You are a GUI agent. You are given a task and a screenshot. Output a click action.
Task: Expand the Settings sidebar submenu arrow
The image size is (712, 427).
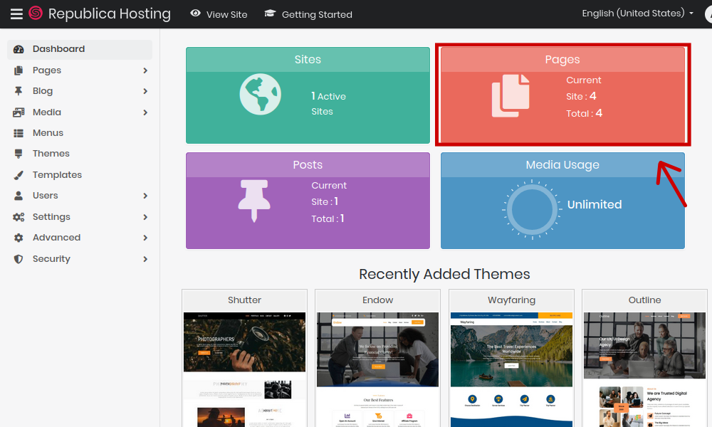145,217
